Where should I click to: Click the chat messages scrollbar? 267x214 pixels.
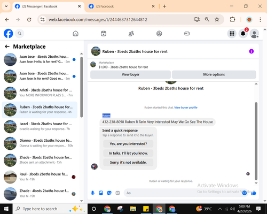tap(256, 141)
